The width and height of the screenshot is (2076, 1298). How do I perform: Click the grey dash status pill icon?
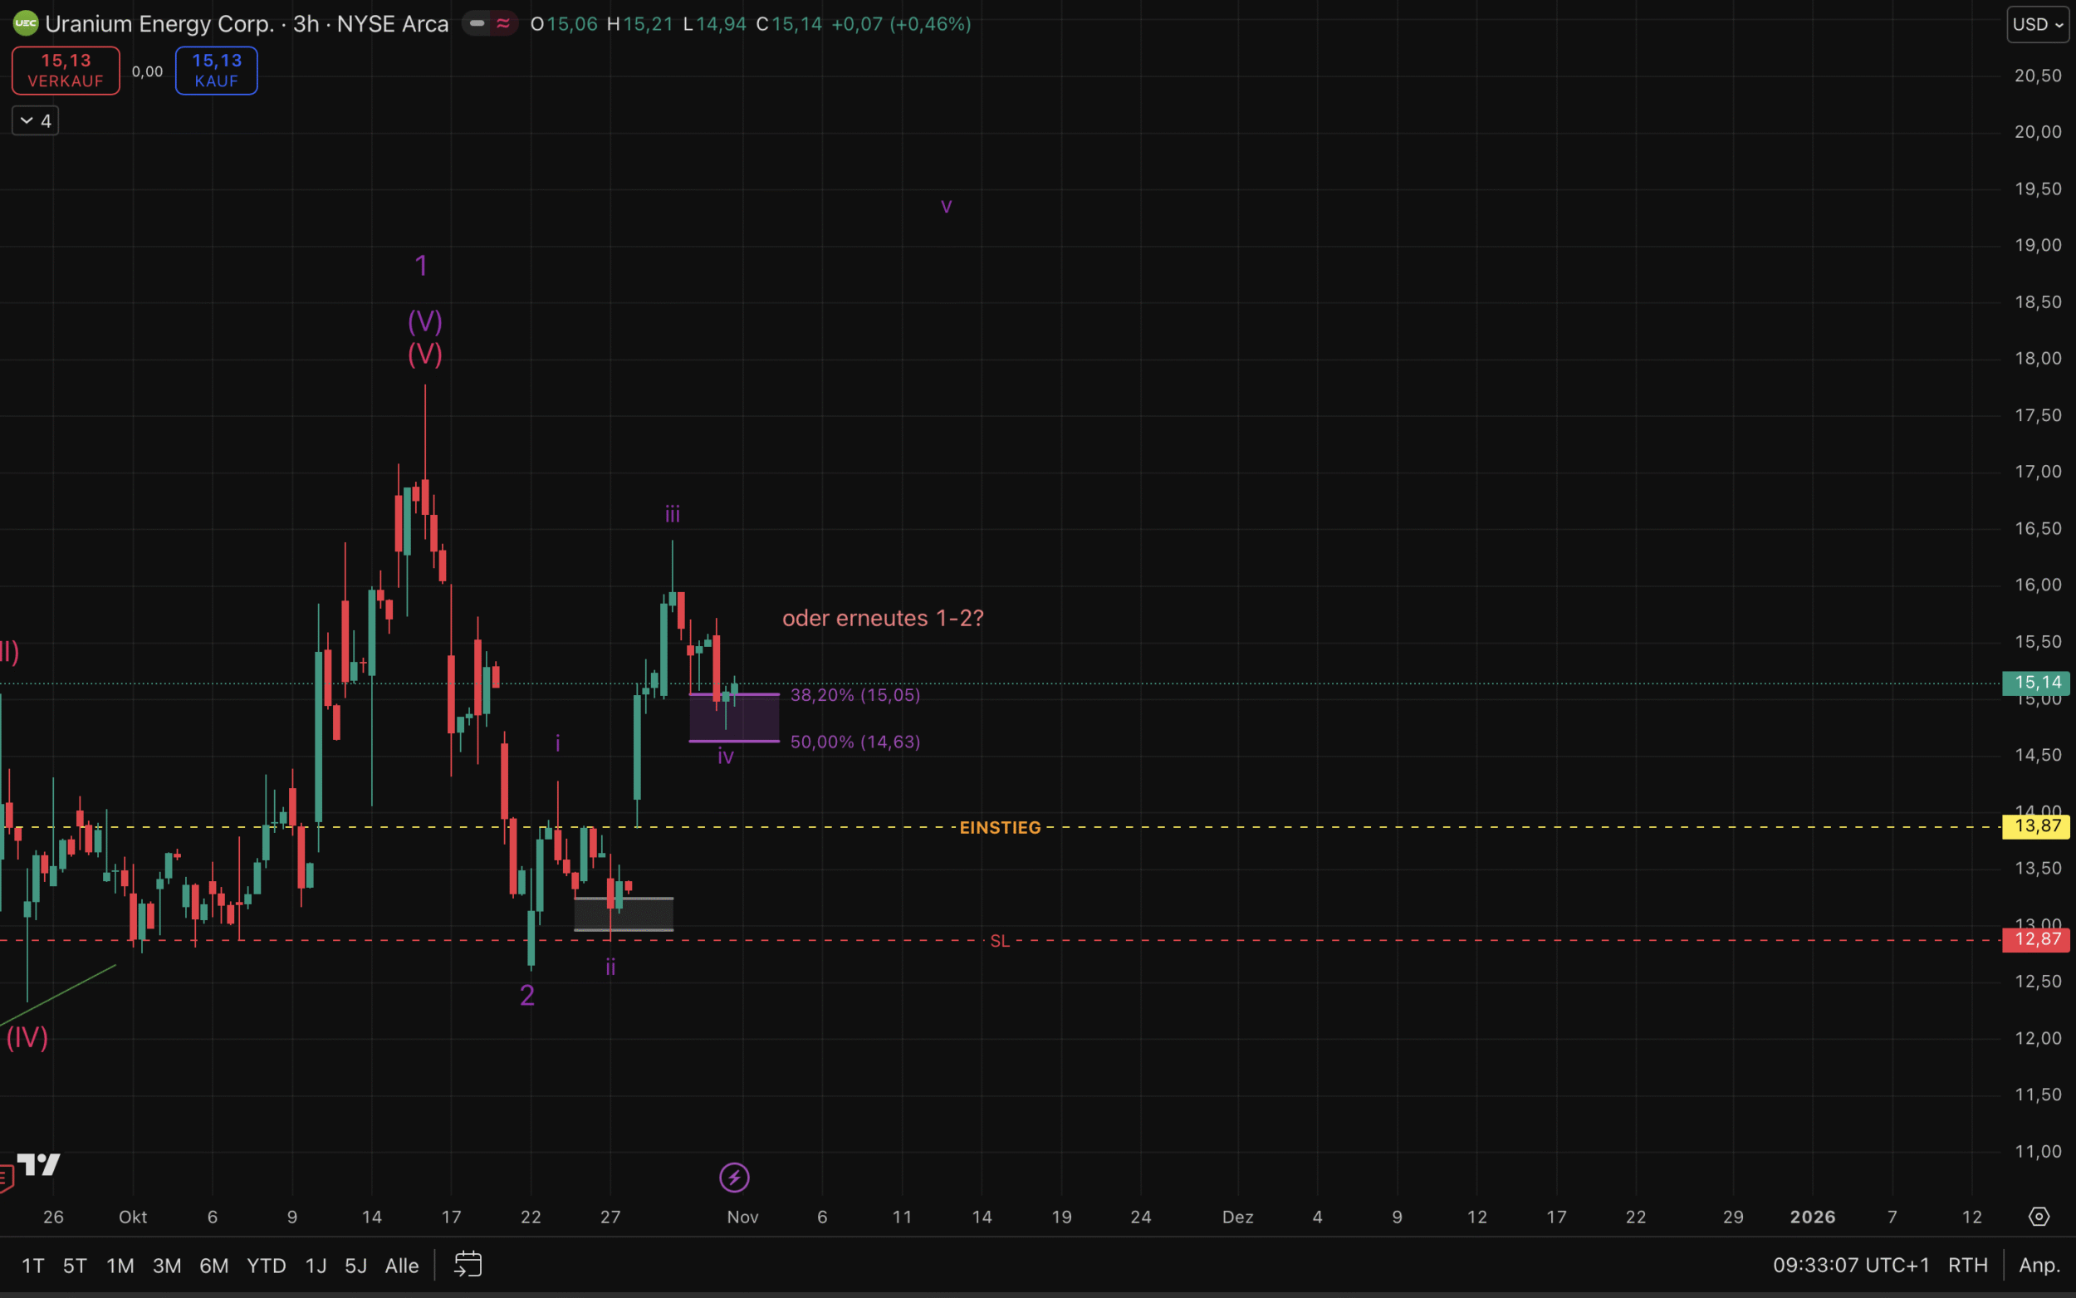[477, 24]
